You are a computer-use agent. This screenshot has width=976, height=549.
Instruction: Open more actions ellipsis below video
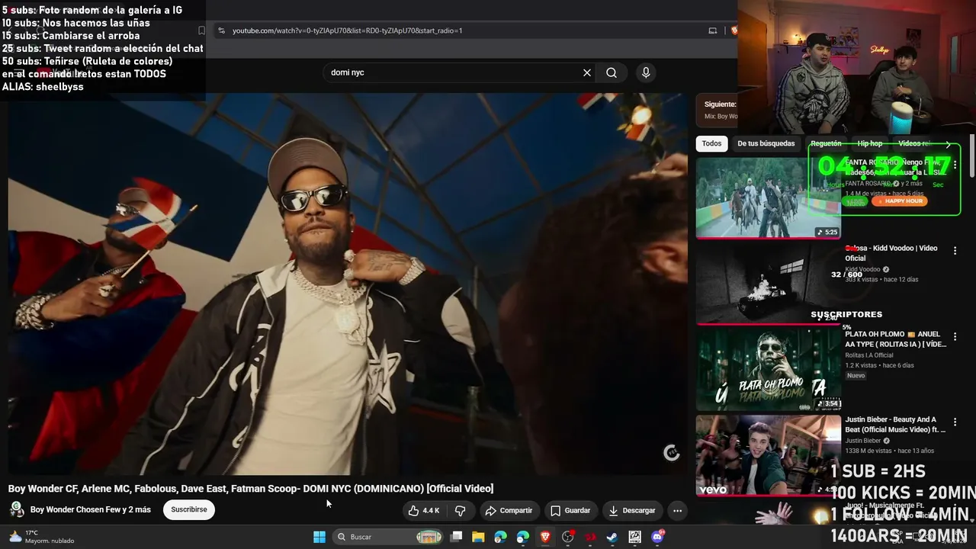click(677, 511)
